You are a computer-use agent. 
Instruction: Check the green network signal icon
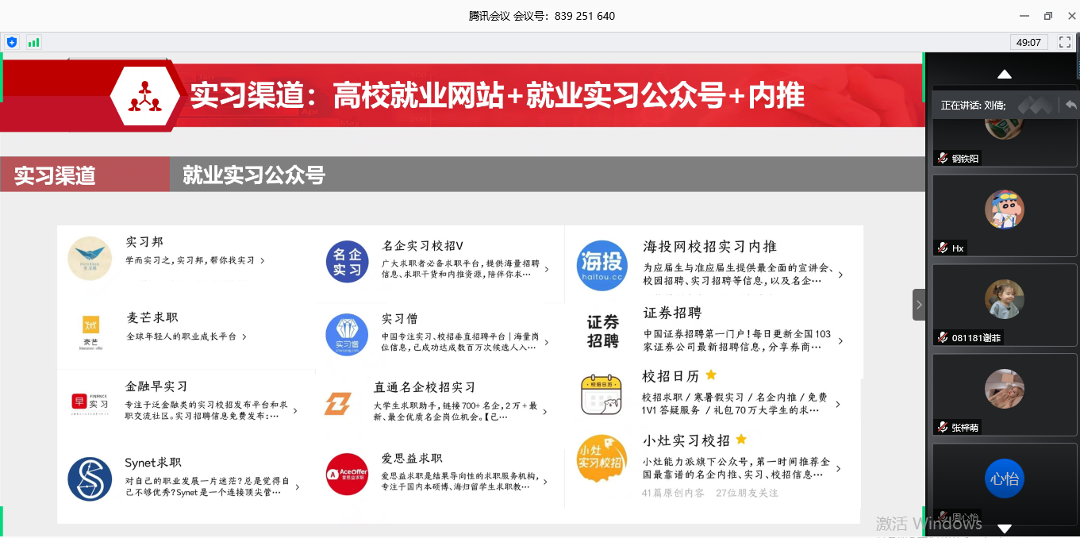(33, 42)
